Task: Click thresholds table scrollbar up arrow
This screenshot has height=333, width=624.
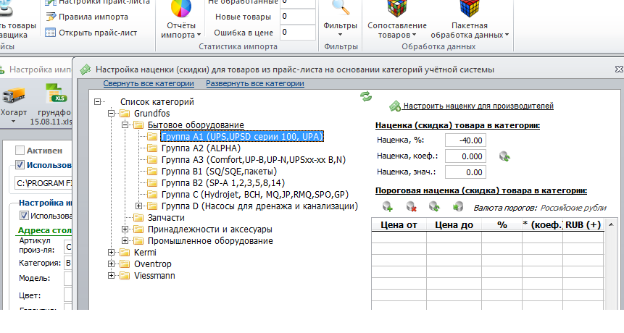Action: pyautogui.click(x=611, y=224)
